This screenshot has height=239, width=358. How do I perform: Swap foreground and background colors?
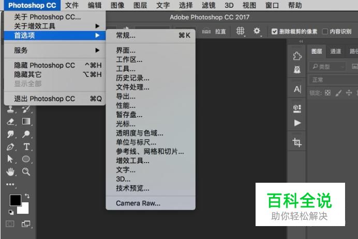[x=27, y=196]
